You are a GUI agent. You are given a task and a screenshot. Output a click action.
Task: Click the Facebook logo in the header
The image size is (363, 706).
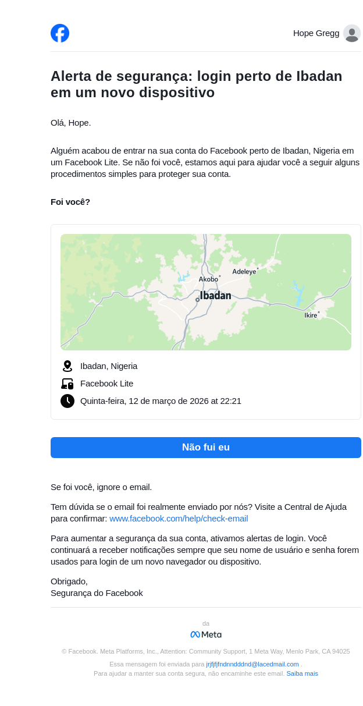[60, 33]
